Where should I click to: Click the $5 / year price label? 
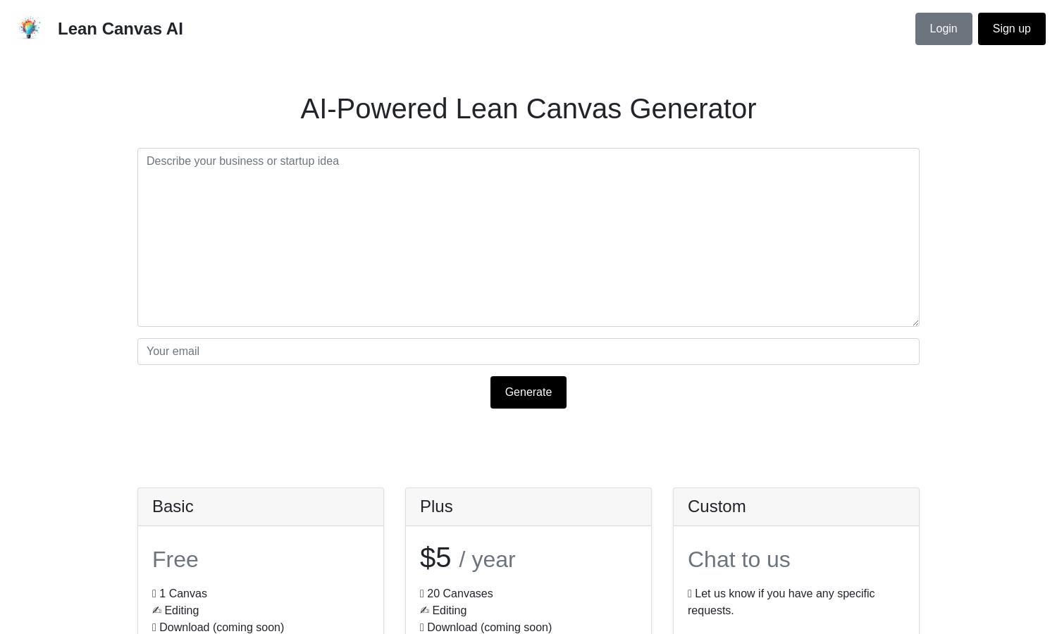(468, 558)
